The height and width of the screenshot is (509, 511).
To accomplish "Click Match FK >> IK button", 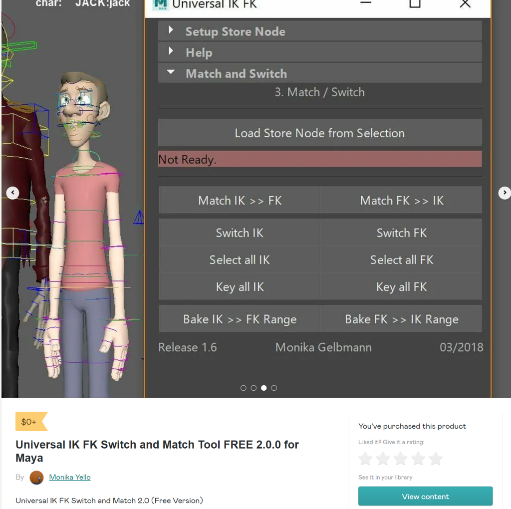I will pyautogui.click(x=401, y=200).
